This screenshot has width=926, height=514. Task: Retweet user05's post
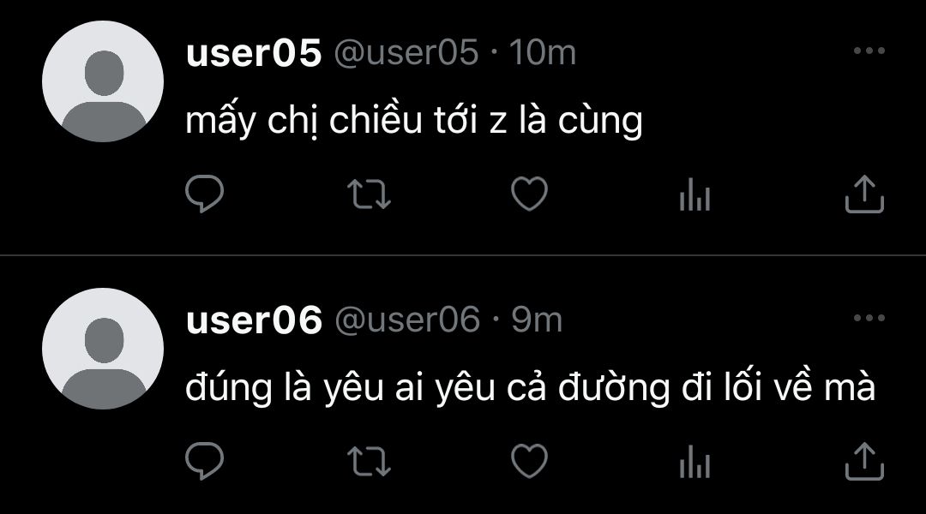tap(369, 194)
